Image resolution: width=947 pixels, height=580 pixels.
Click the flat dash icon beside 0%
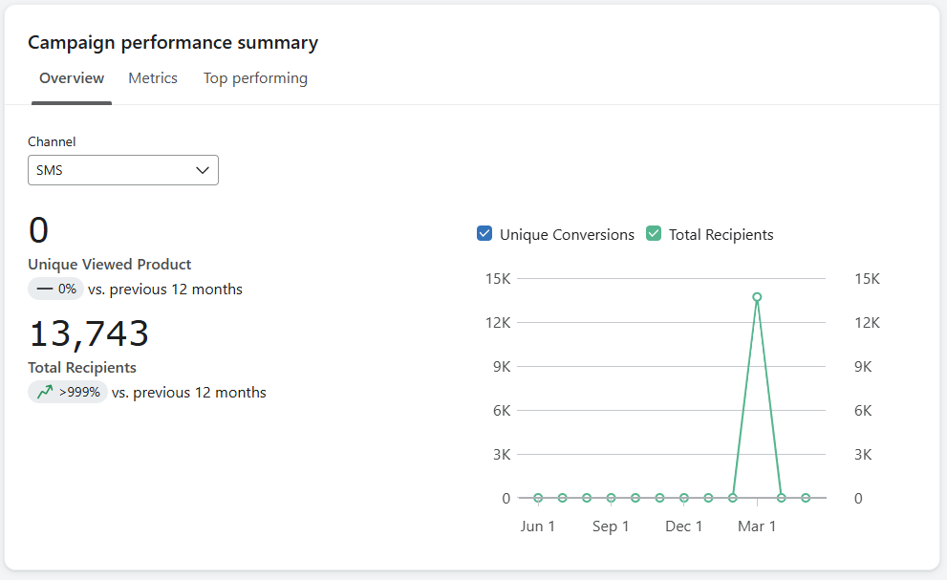(45, 290)
